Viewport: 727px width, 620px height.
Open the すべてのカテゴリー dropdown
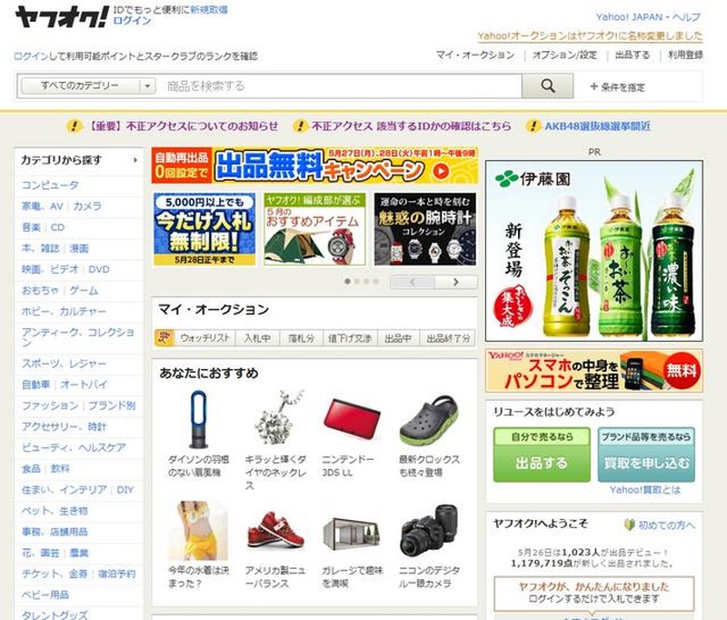[x=88, y=85]
